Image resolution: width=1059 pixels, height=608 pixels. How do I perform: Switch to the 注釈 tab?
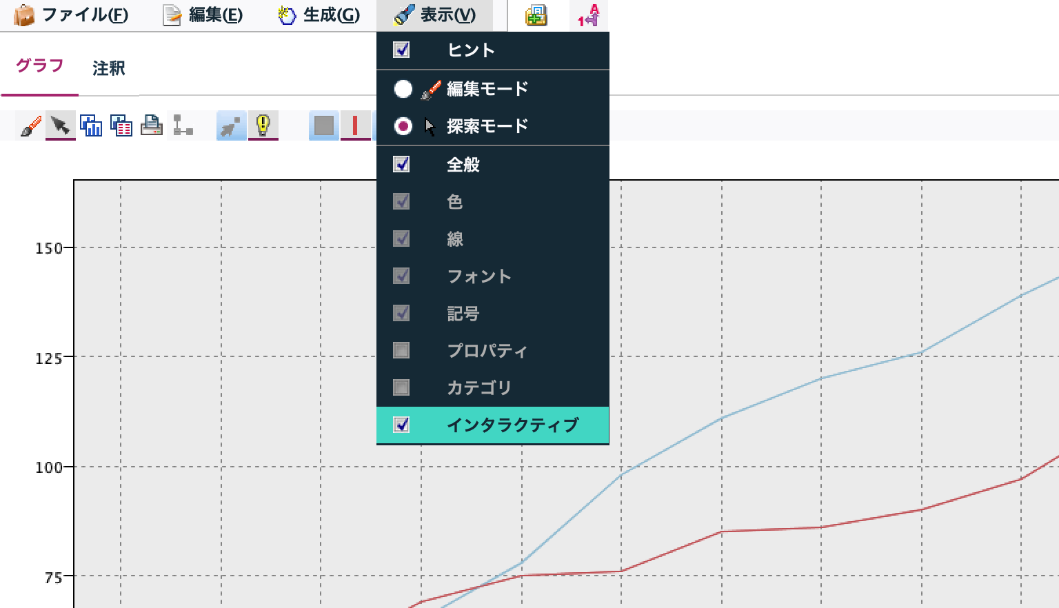(107, 68)
